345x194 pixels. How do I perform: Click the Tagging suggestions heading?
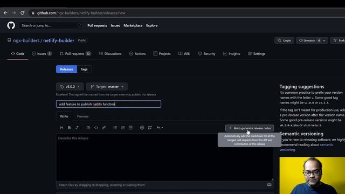pyautogui.click(x=302, y=87)
